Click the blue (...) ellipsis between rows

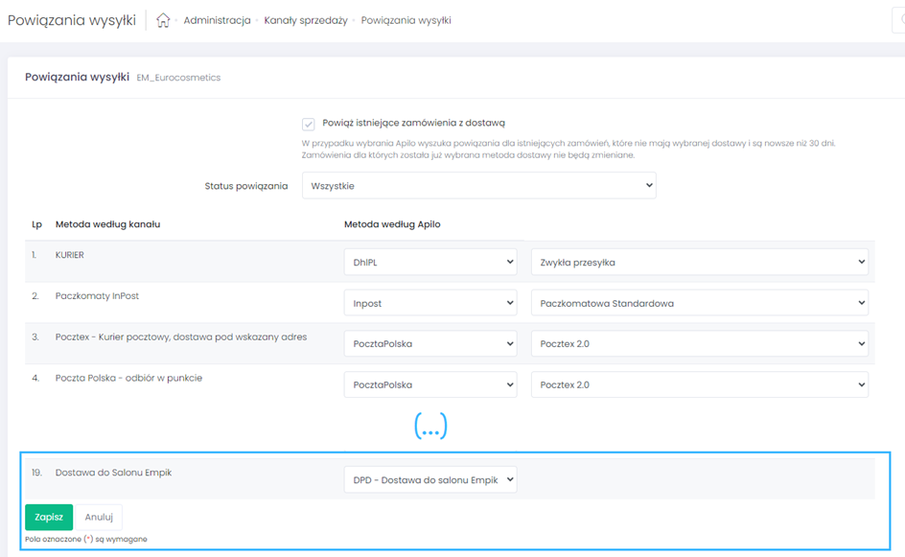tap(430, 428)
